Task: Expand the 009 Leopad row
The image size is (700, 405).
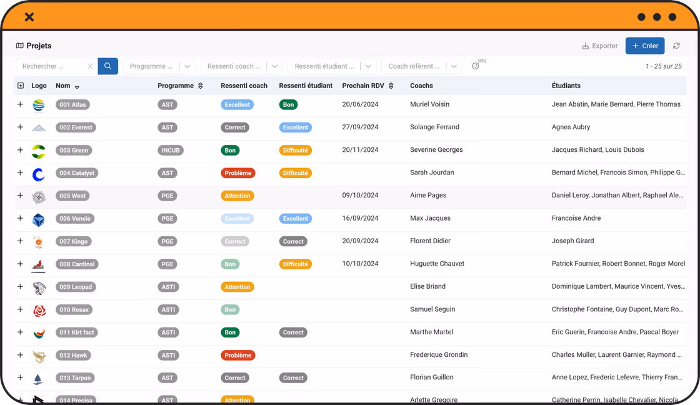Action: [x=20, y=286]
